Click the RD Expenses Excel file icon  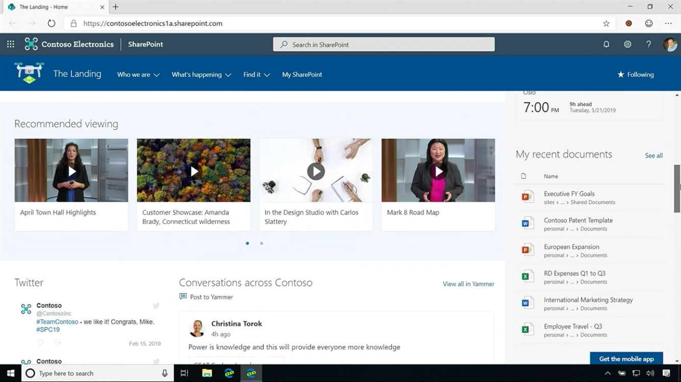[527, 276]
